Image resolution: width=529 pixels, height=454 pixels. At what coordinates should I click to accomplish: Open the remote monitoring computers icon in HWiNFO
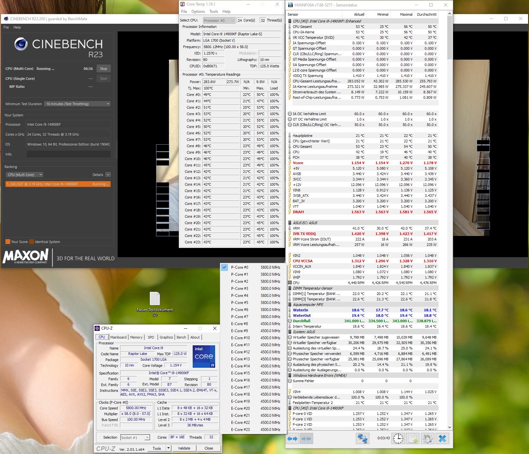363,439
